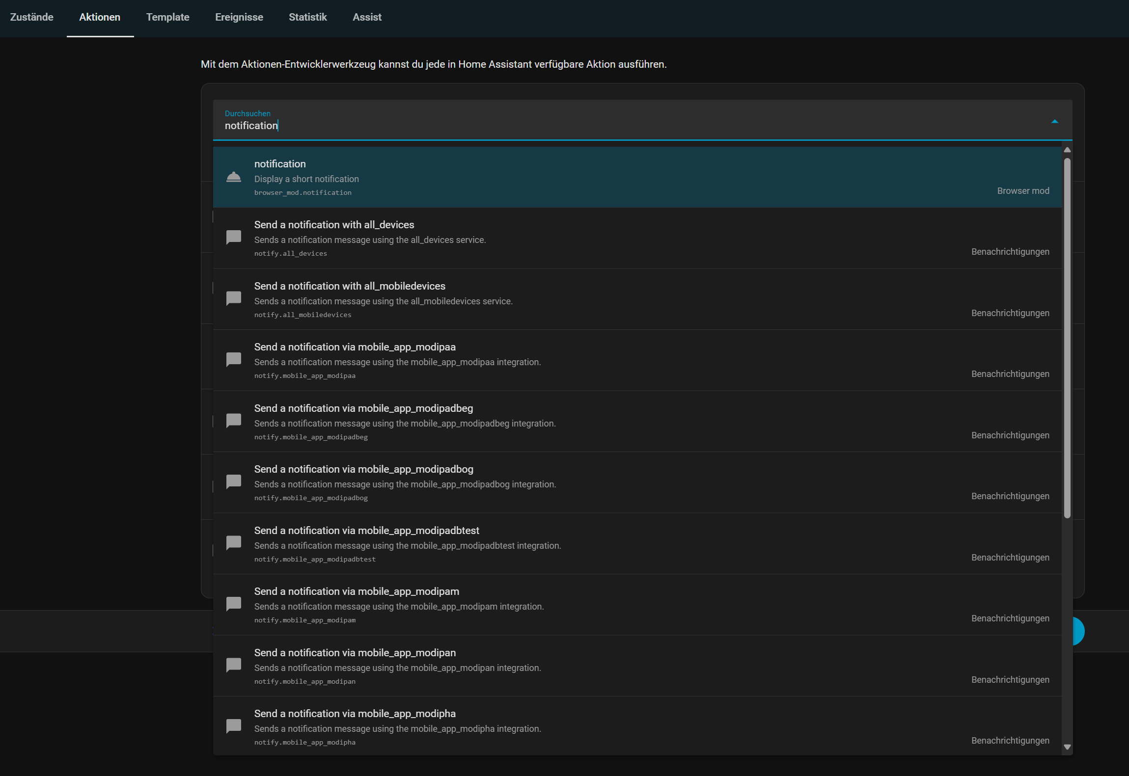Click the dropdown list scrollbar thumb

click(1067, 339)
